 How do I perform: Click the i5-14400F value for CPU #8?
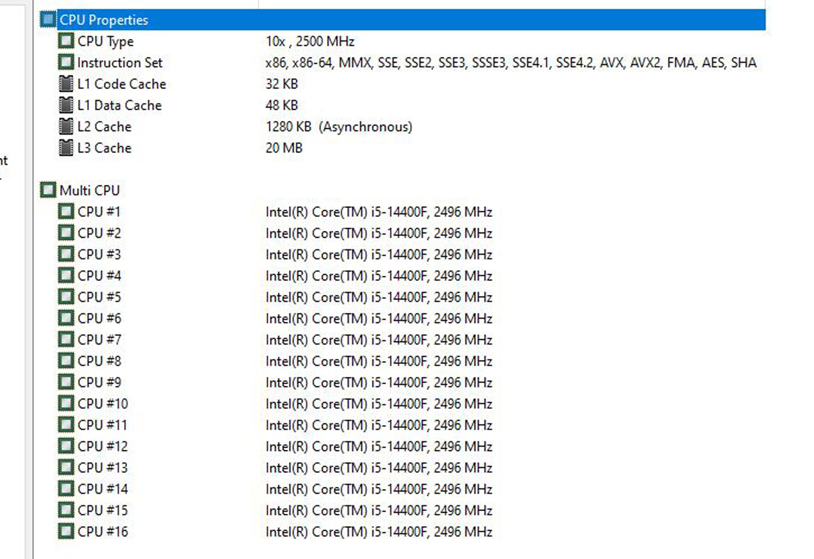(379, 362)
